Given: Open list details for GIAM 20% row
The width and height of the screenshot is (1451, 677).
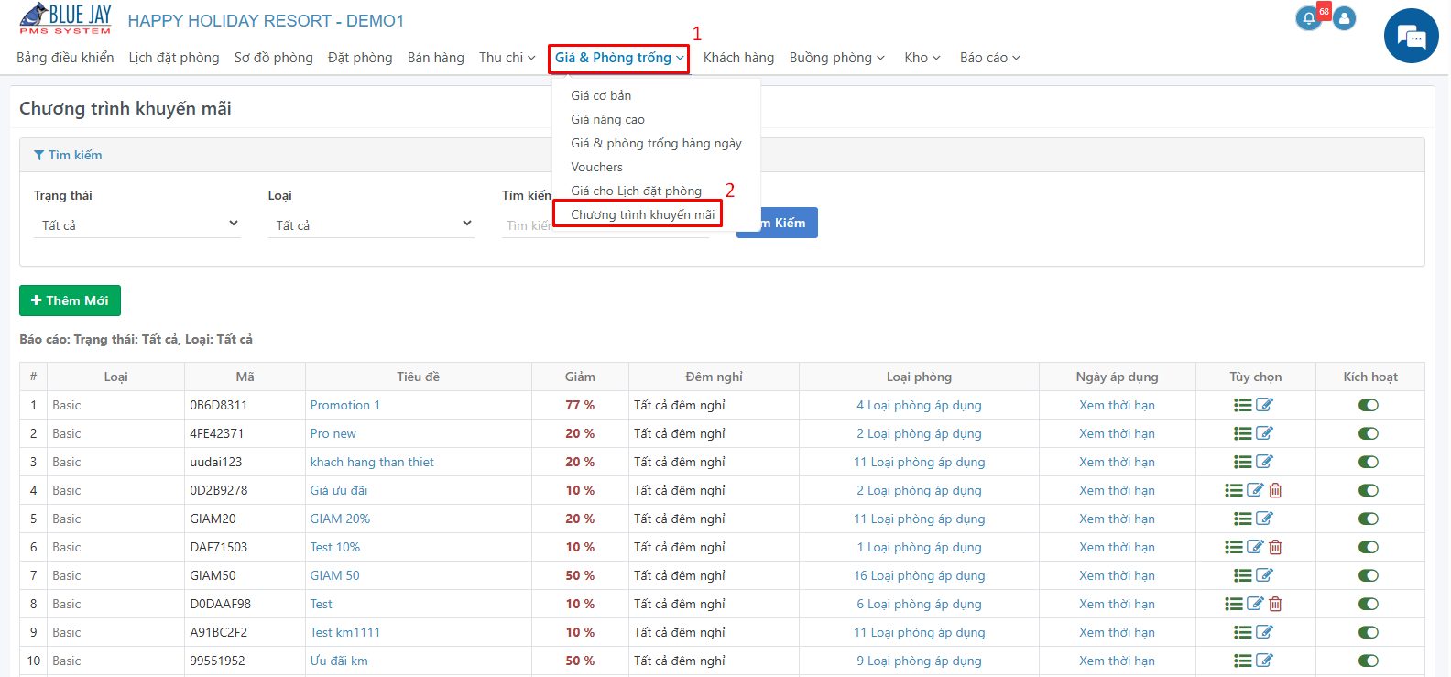Looking at the screenshot, I should [1243, 519].
